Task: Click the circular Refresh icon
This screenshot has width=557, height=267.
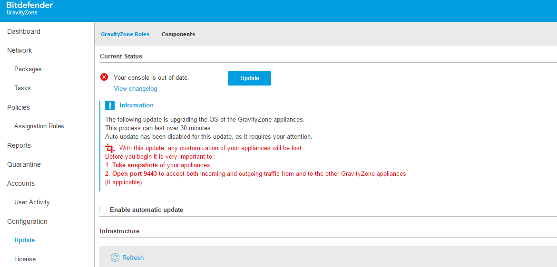Action: point(115,257)
